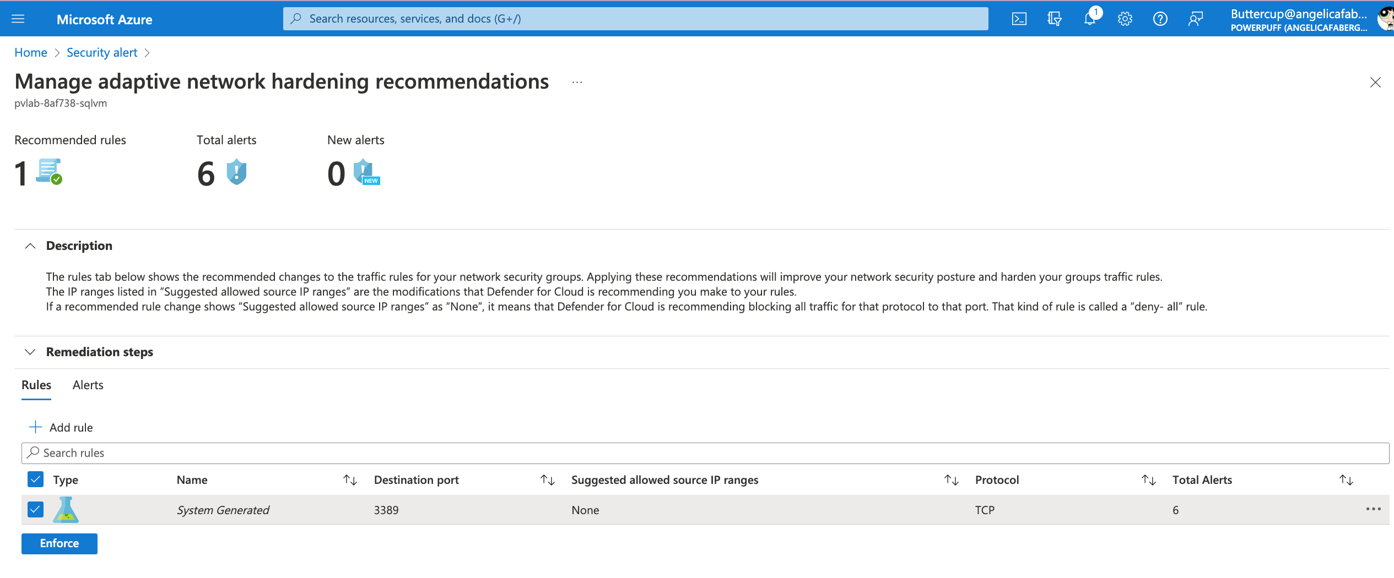Click the ellipsis next to the page title
1394x578 pixels.
point(577,83)
